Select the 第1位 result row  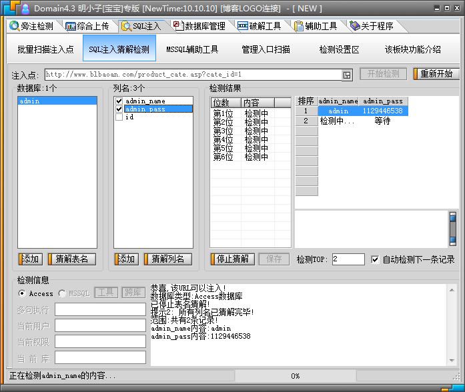(251, 113)
